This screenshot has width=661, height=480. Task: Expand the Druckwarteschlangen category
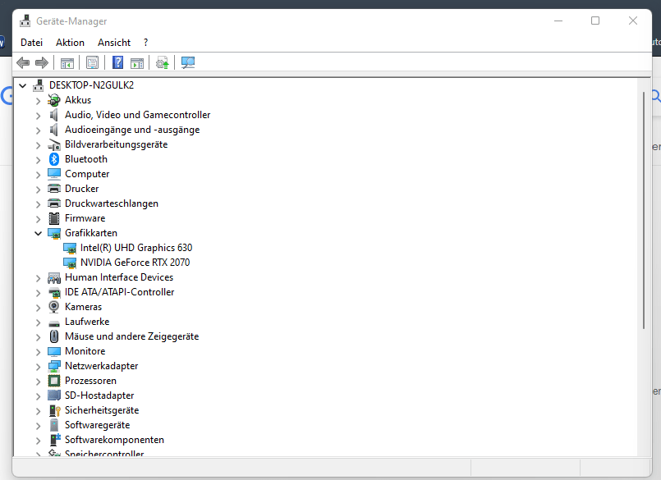pos(38,204)
